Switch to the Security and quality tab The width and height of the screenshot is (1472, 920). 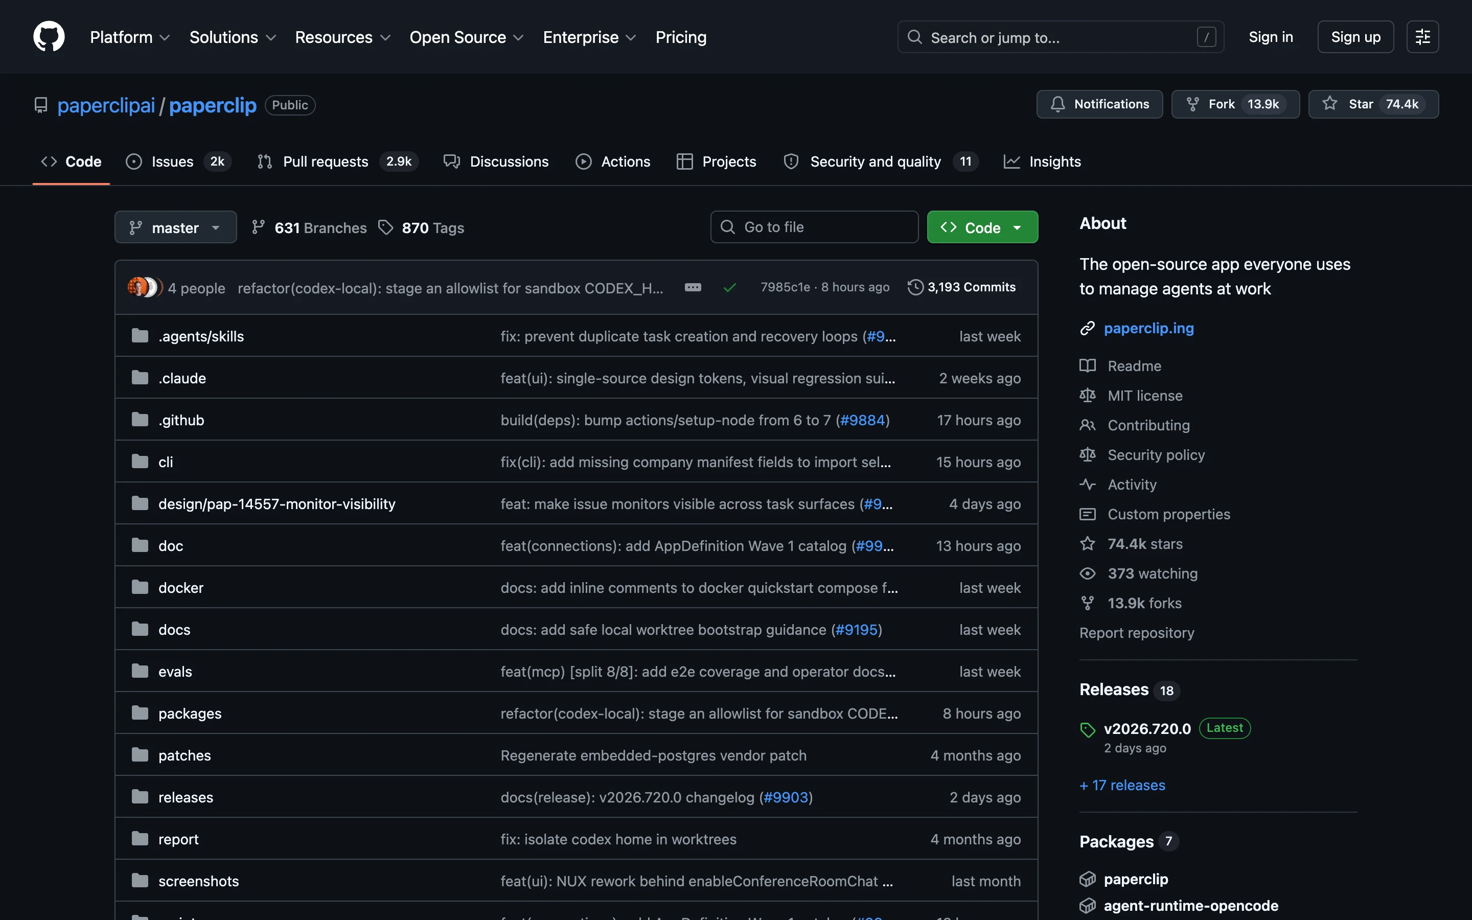881,161
